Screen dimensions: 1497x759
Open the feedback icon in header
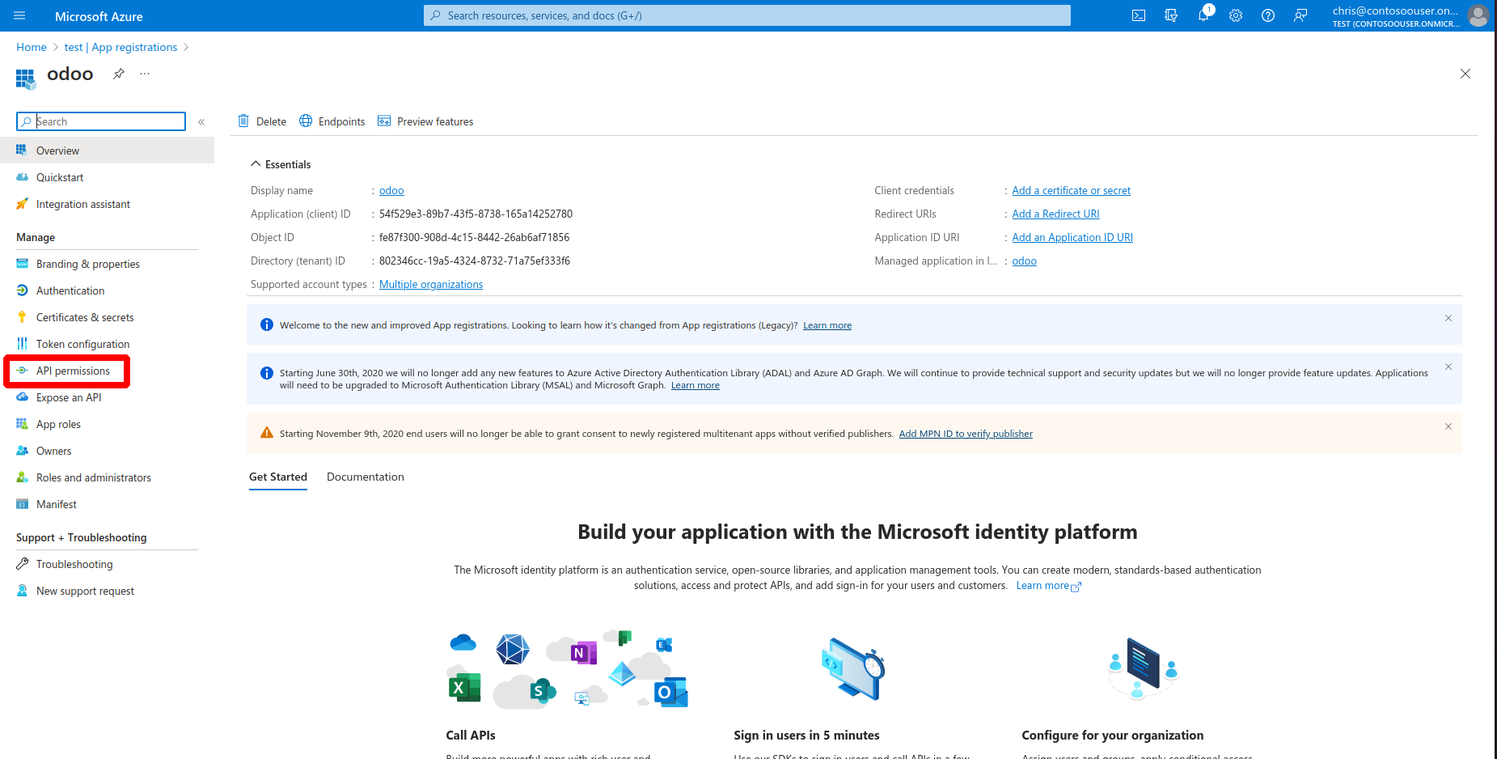(1300, 15)
